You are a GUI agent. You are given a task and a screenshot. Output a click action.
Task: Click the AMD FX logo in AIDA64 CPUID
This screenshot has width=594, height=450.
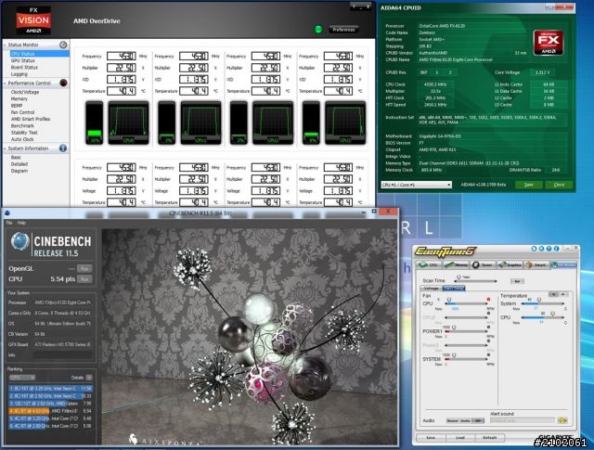point(549,43)
